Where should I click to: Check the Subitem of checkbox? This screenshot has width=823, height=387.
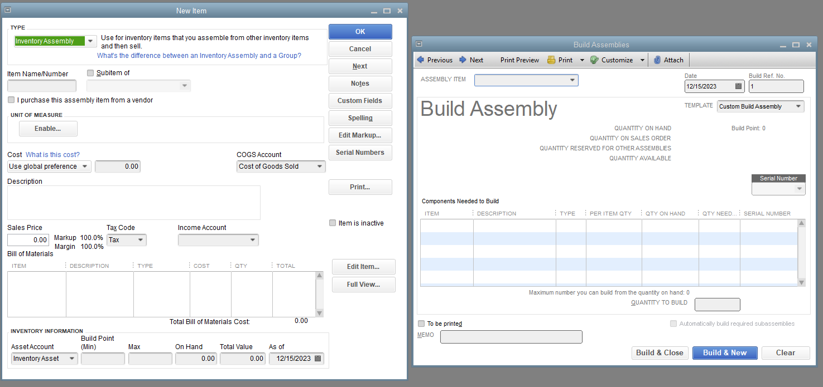(90, 74)
